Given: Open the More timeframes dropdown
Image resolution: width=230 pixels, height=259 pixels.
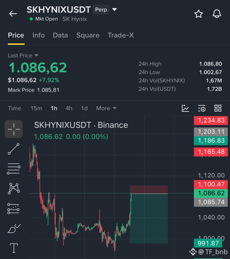Looking at the screenshot, I should click(106, 108).
